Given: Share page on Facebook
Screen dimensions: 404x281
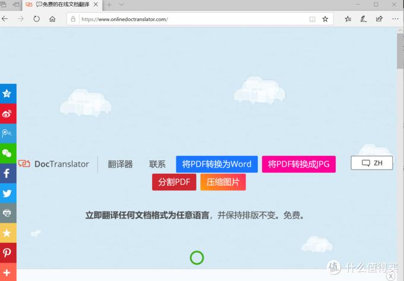Looking at the screenshot, I should point(8,174).
